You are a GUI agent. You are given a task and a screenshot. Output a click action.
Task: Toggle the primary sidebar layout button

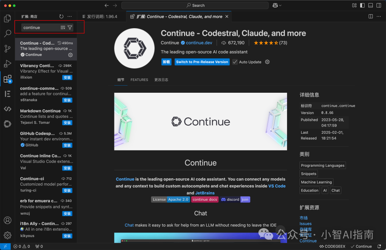[x=362, y=5]
